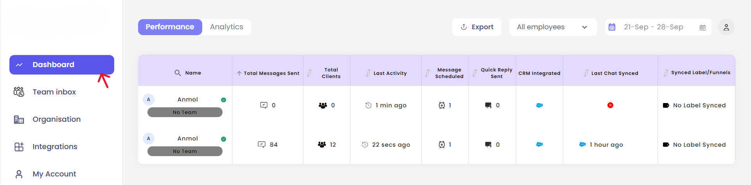
Task: Open the Team inbox sidebar icon
Action: (x=19, y=92)
